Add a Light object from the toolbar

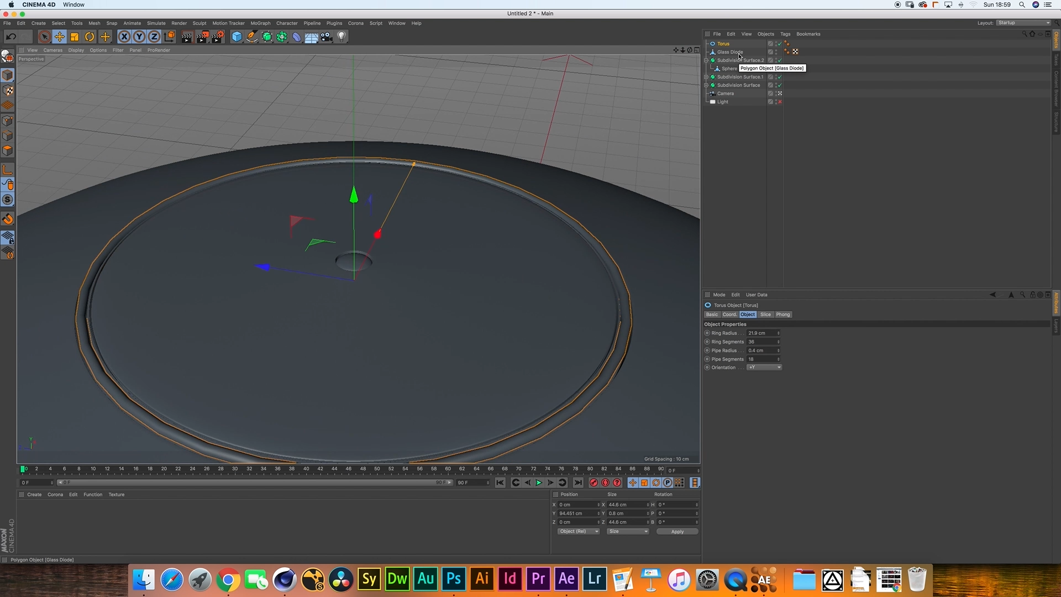pyautogui.click(x=342, y=37)
